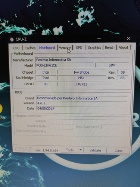This screenshot has width=140, height=187.
Task: Click the Tools button
Action: (x=70, y=150)
